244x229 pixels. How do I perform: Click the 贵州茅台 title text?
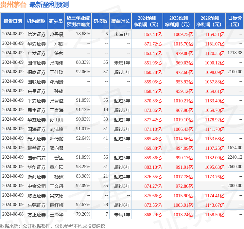coord(13,5)
